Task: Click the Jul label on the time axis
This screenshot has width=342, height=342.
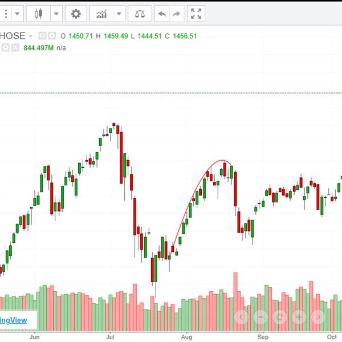Action: tap(110, 337)
